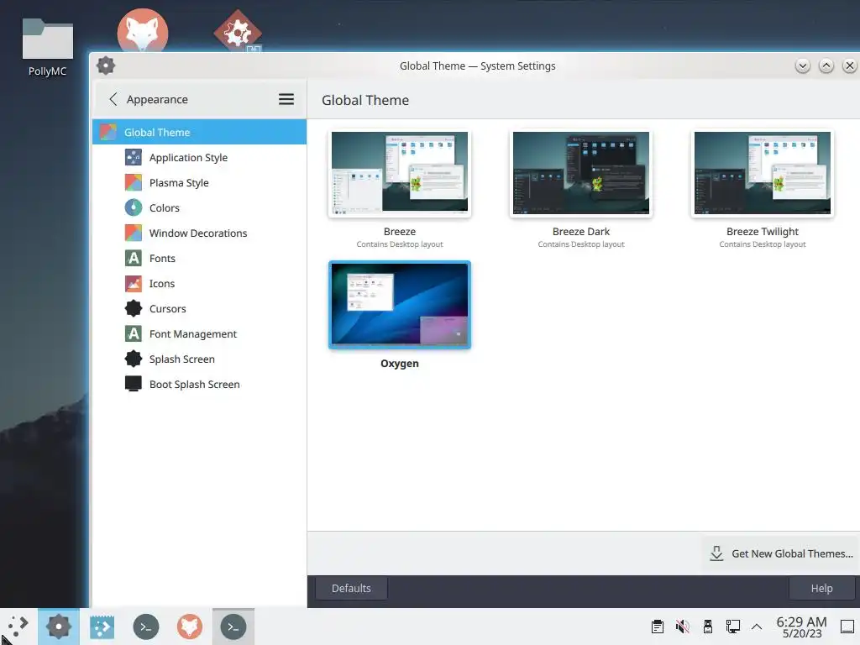Click the Font Management icon

(134, 334)
